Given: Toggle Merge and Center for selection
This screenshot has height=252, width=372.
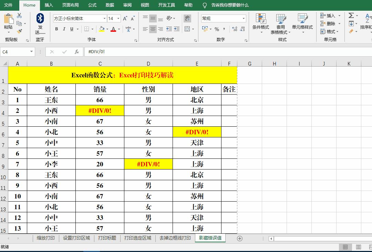Looking at the screenshot, I should pos(187,29).
